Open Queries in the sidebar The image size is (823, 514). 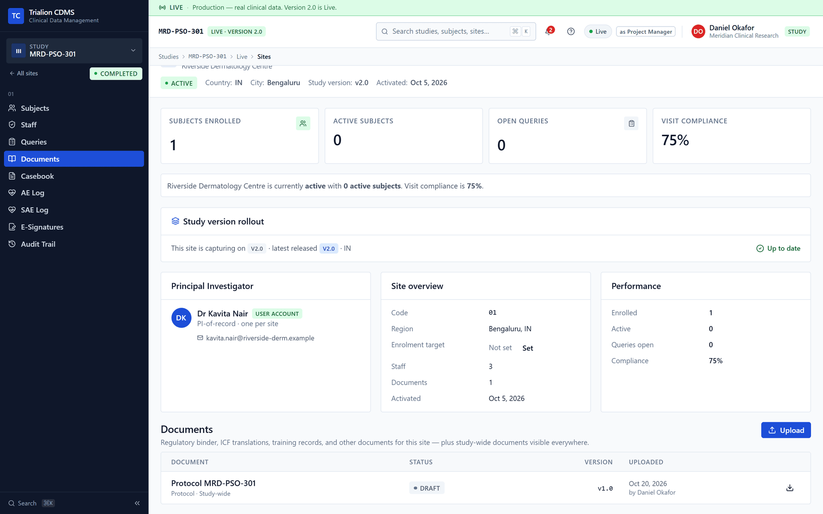pyautogui.click(x=74, y=142)
